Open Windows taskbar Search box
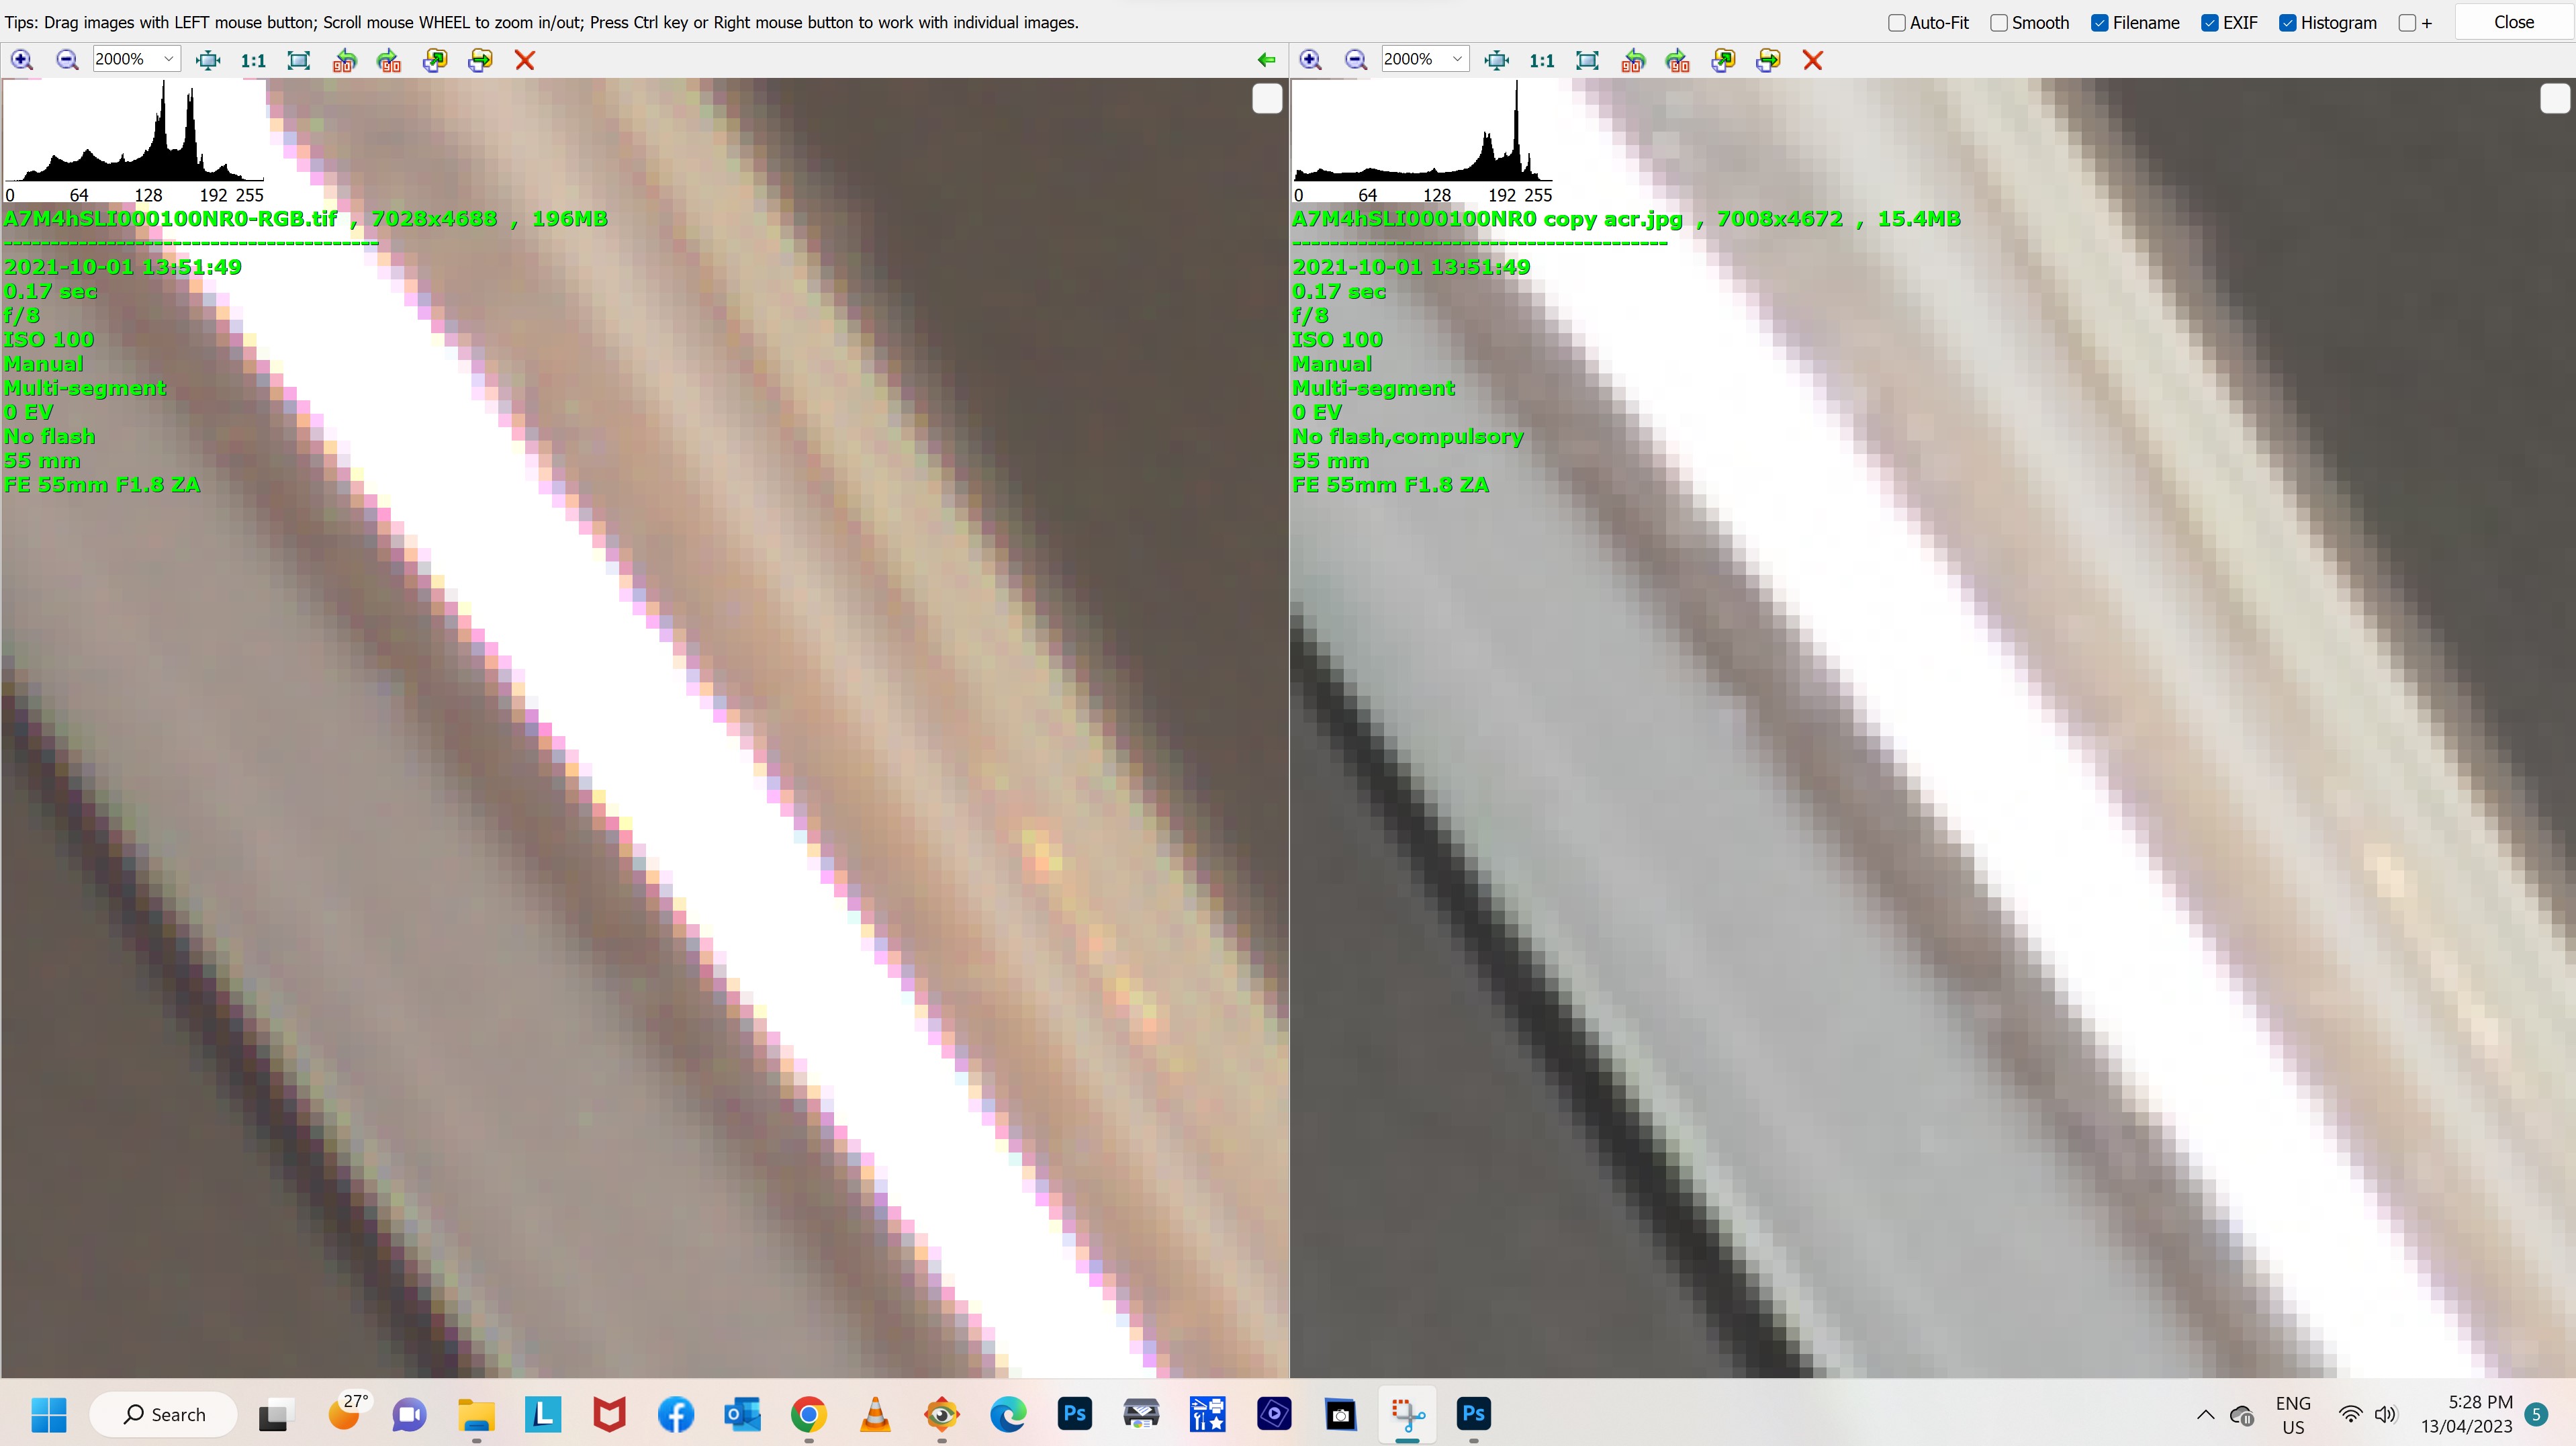Screen dimensions: 2576x1446 [164, 1414]
